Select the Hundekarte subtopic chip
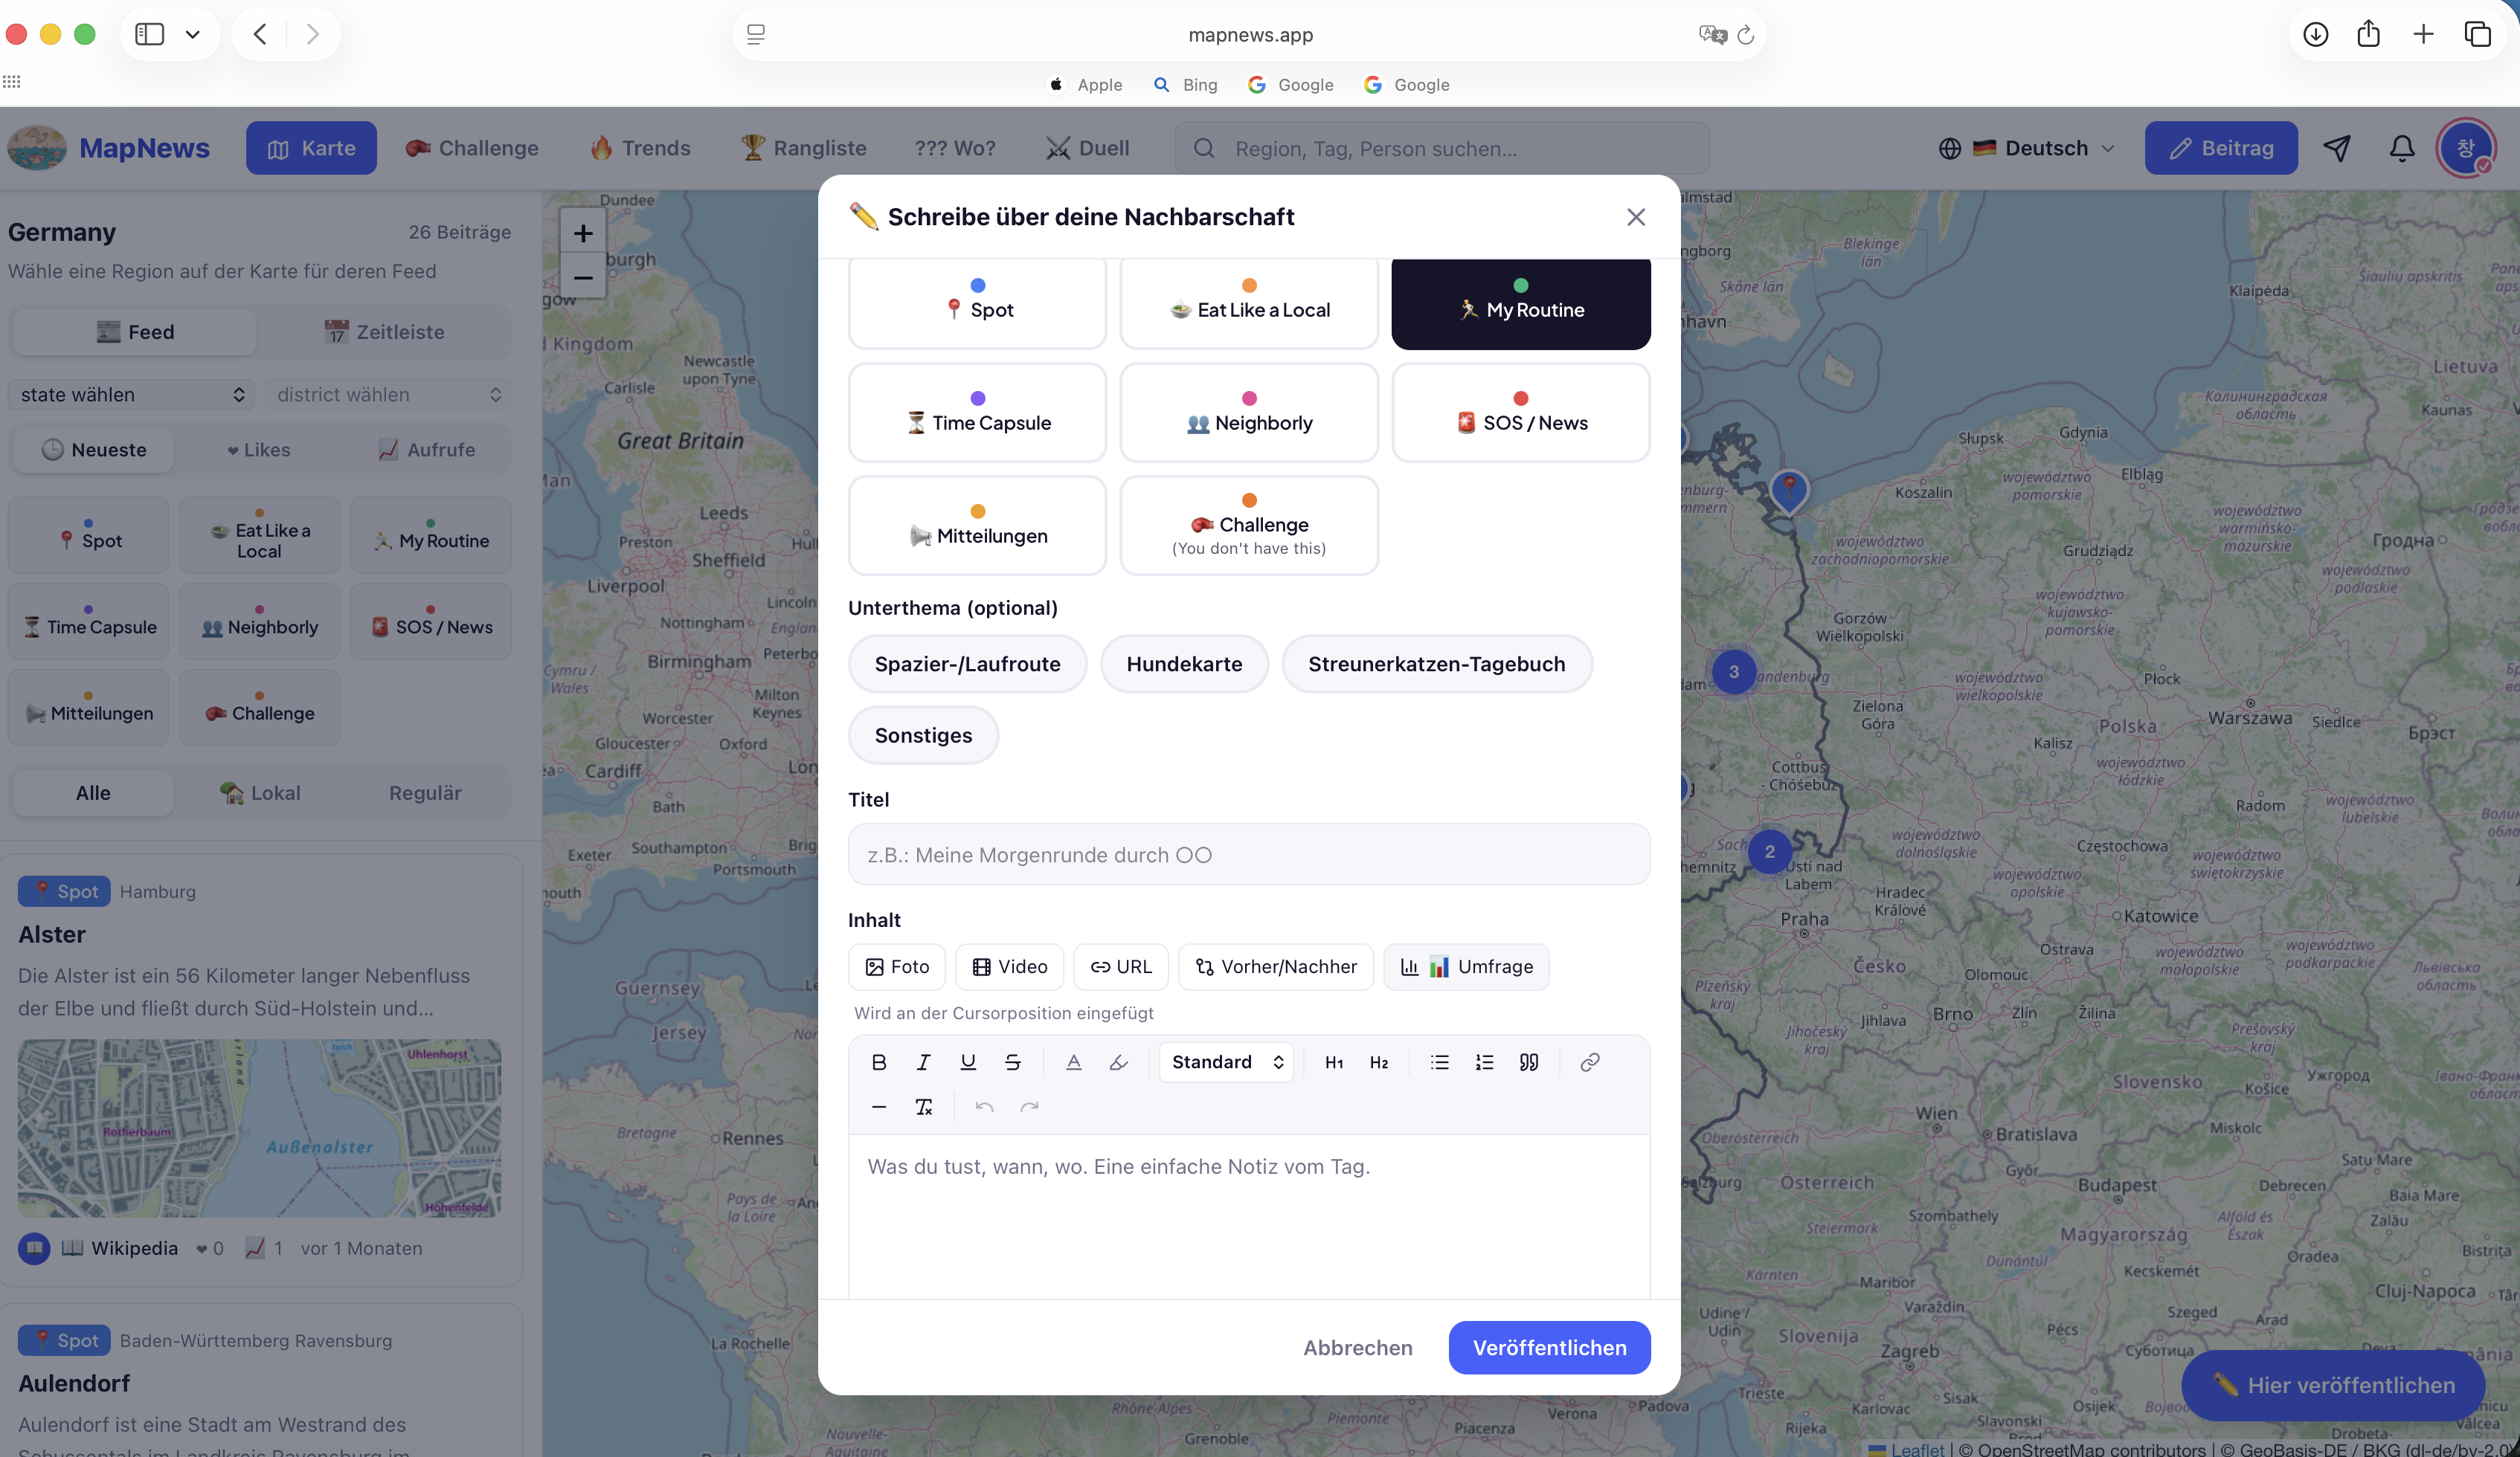 [x=1184, y=664]
